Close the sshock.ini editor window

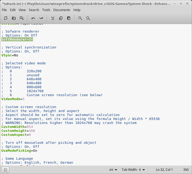point(187,4)
